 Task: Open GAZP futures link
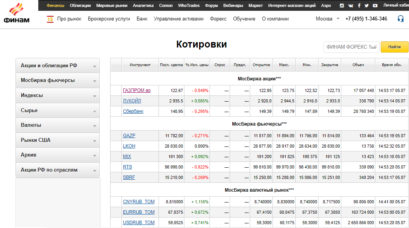[129, 136]
